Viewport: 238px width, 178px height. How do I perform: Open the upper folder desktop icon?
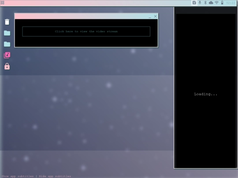[x=7, y=33]
